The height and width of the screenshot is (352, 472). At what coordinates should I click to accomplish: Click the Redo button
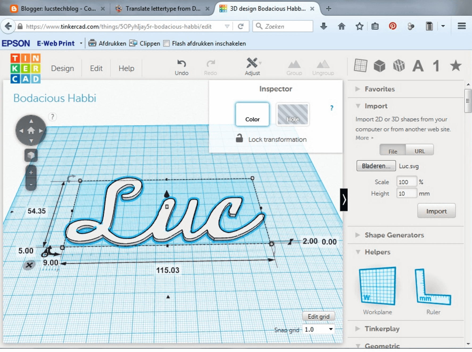210,67
